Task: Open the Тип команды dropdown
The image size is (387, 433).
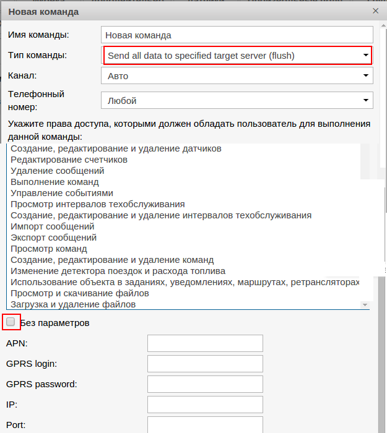Action: [237, 56]
